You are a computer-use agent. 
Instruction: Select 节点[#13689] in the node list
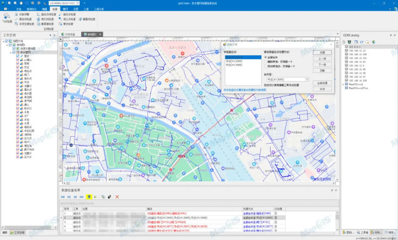point(235,61)
